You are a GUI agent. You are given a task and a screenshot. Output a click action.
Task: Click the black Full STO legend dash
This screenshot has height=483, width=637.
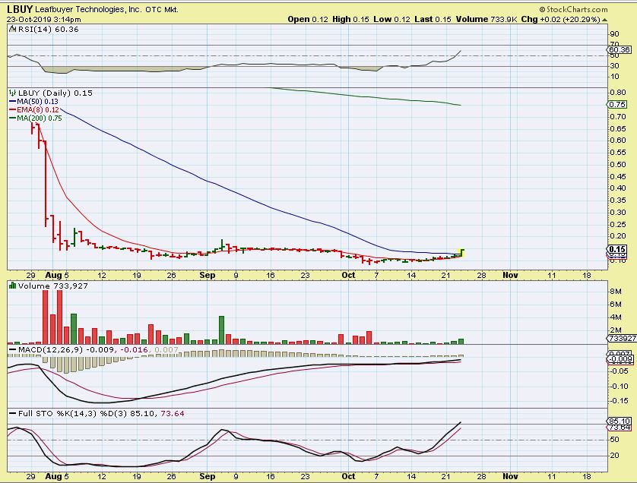[13, 414]
